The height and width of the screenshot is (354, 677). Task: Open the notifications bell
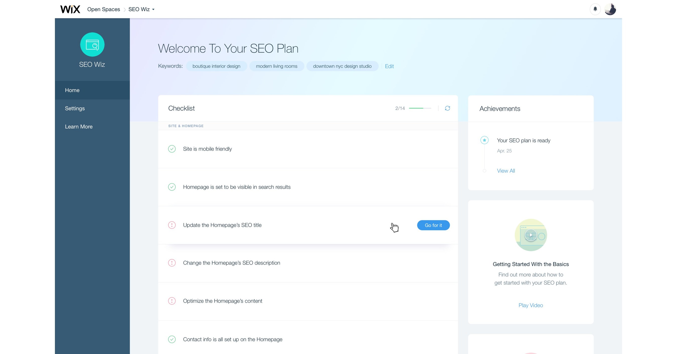595,9
